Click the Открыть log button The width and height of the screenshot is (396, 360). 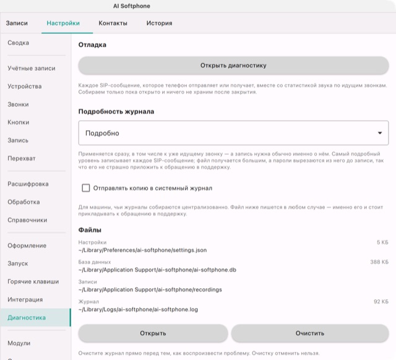point(153,333)
